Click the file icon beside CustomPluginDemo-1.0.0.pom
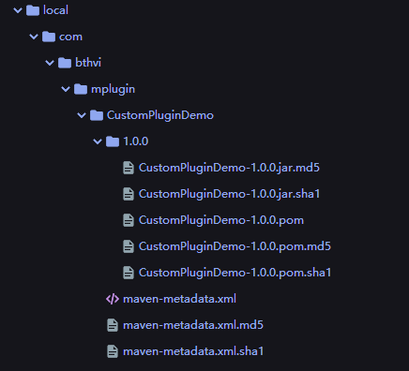The width and height of the screenshot is (409, 371). (129, 220)
